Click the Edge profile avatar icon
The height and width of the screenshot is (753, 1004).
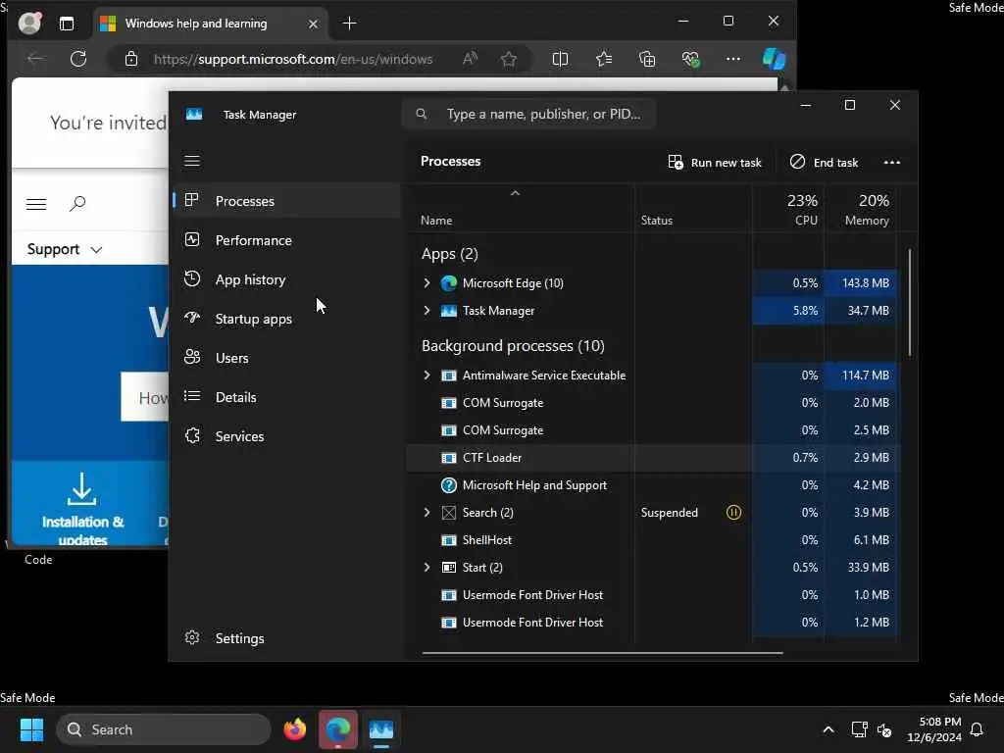pyautogui.click(x=29, y=24)
